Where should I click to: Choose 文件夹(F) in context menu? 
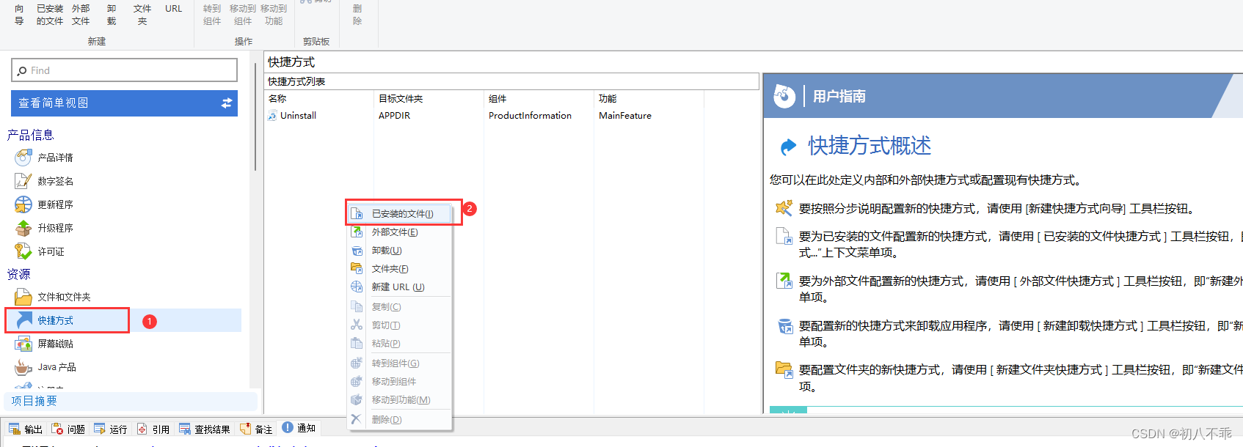[x=400, y=269]
